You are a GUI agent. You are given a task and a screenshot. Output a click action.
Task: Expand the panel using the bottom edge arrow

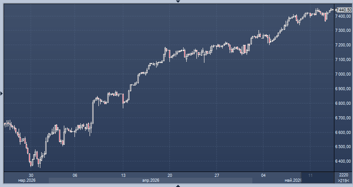178,186
